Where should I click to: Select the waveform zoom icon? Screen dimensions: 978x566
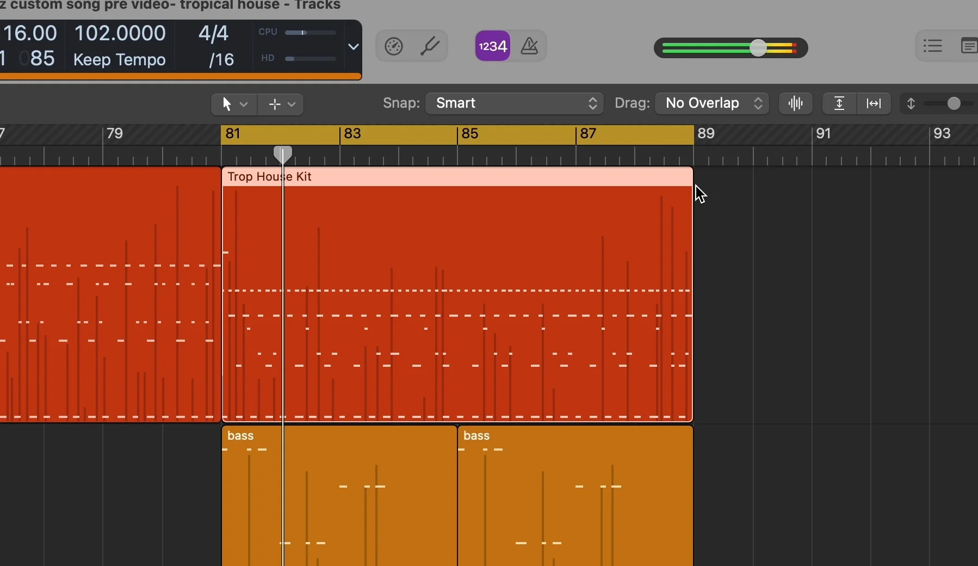pos(795,103)
